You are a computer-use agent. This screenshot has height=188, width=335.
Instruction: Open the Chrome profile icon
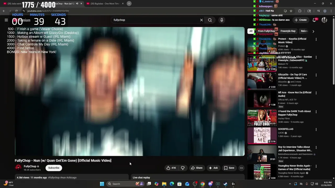coord(325,11)
